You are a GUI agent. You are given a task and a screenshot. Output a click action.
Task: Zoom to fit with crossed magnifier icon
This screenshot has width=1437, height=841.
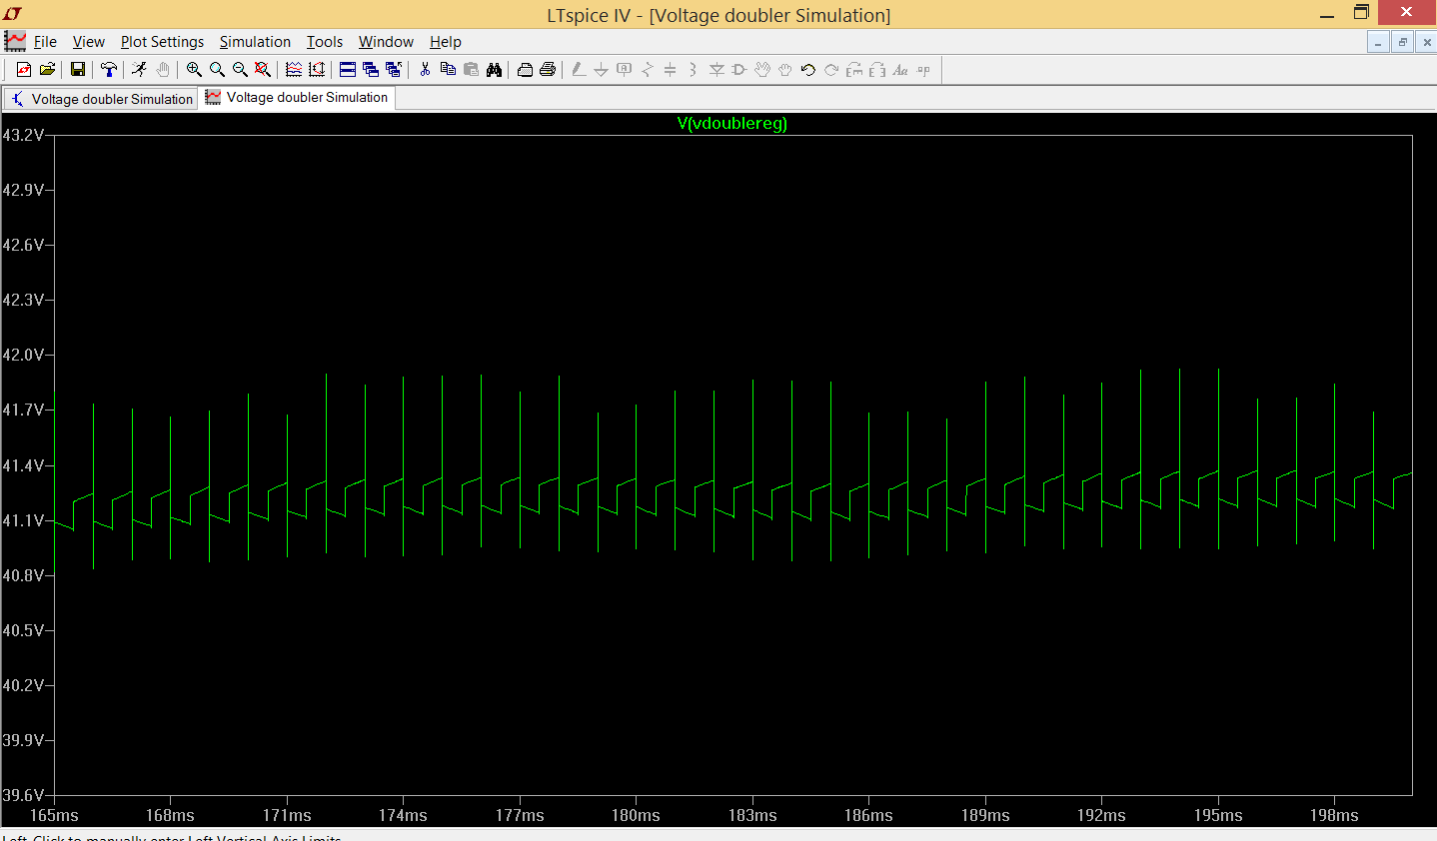coord(263,69)
